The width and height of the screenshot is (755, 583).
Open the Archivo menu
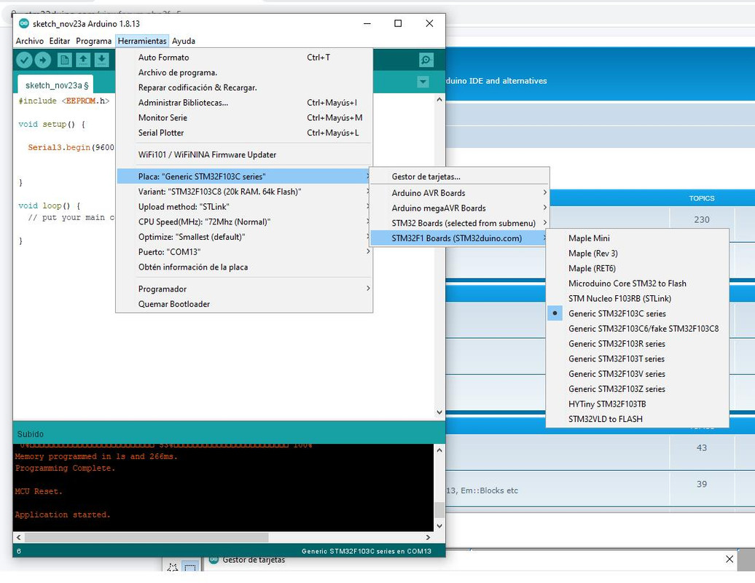[x=29, y=41]
